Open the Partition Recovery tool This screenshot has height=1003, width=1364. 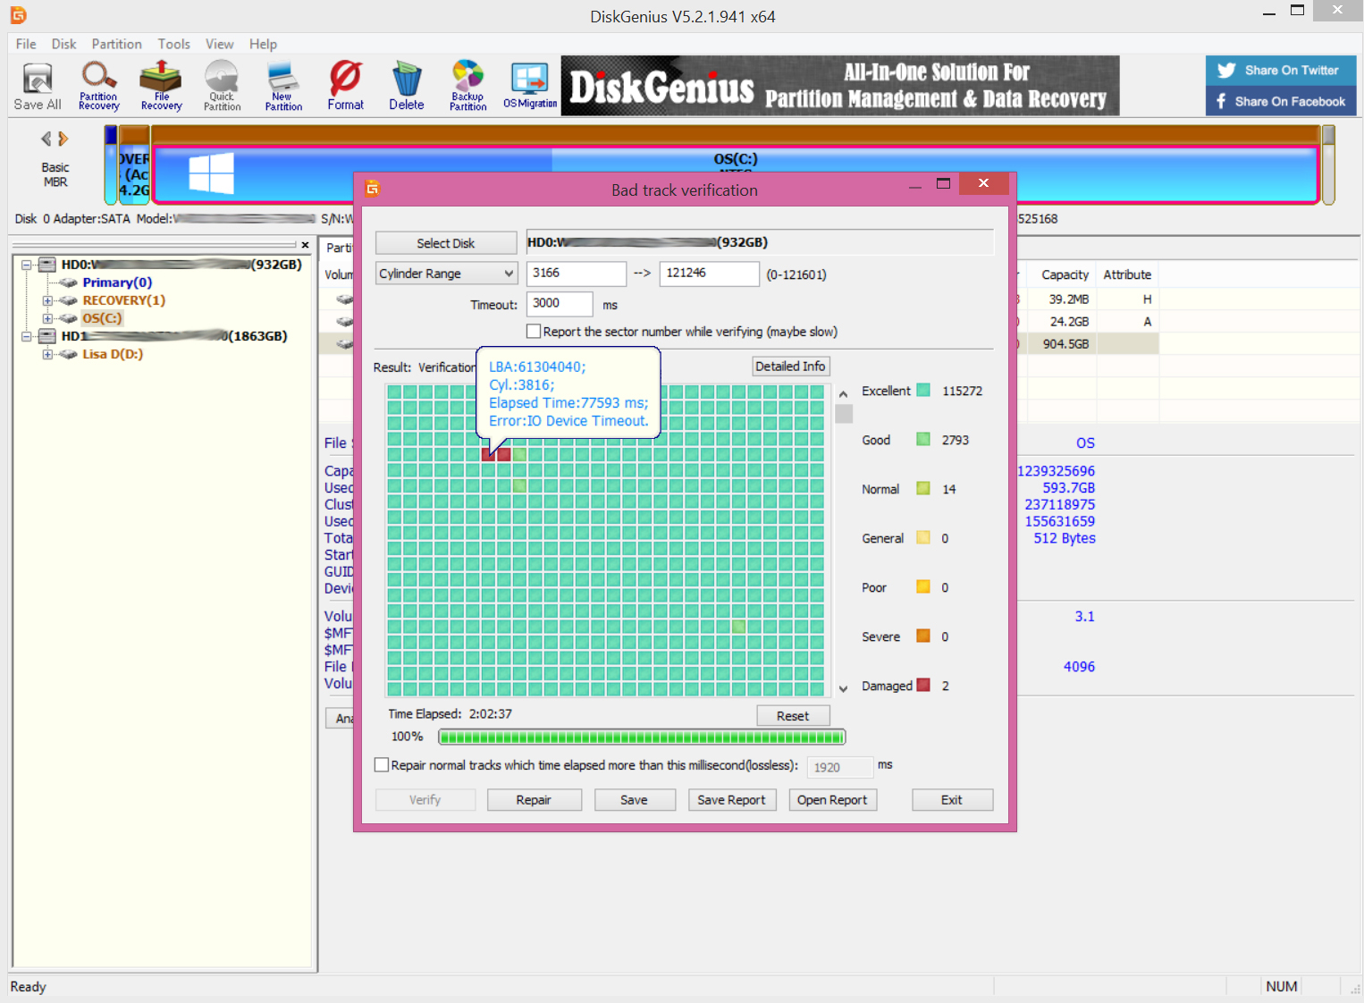[x=98, y=86]
